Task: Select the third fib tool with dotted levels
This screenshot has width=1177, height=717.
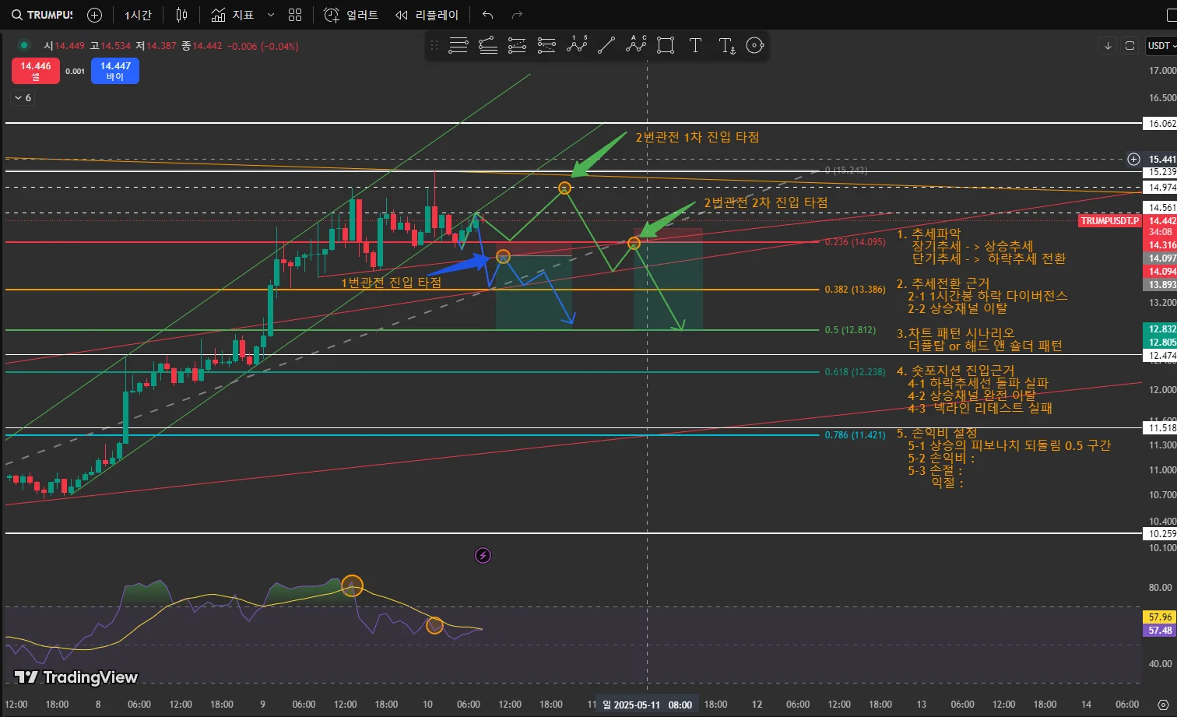Action: (x=517, y=46)
